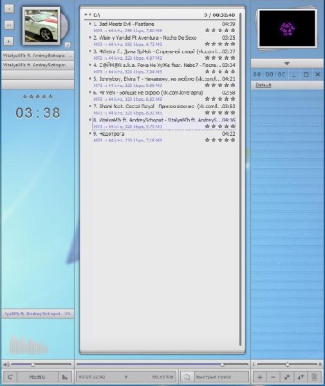
Task: Click the mute speaker icon by volume slider
Action: [6, 364]
